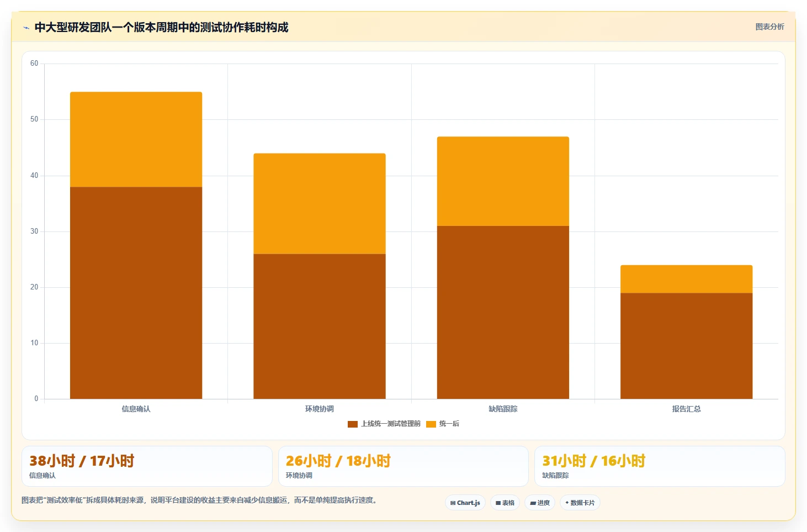Image resolution: width=807 pixels, height=532 pixels.
Task: Click the dark brown bar segment for 报告汇总
Action: [x=686, y=346]
